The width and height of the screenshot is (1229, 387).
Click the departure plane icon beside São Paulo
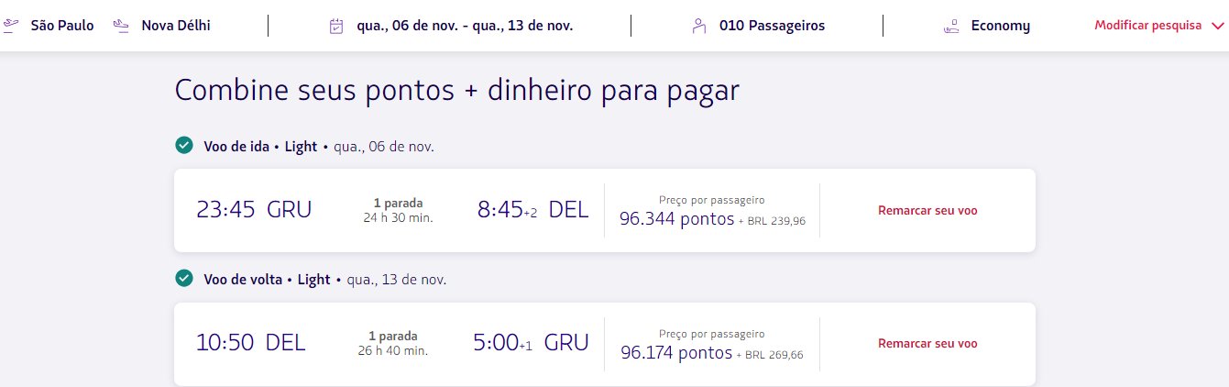coord(11,26)
